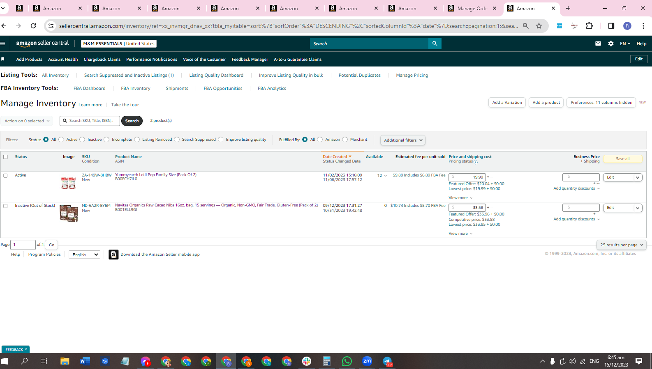
Task: Open the Additional filters dropdown
Action: [403, 140]
